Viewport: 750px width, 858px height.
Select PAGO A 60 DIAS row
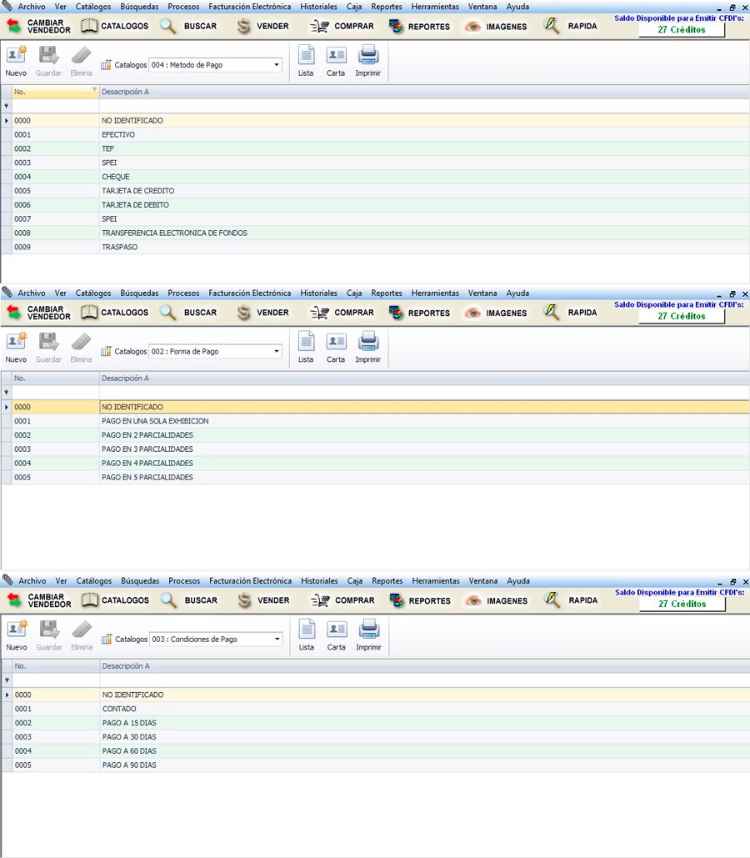click(x=375, y=750)
